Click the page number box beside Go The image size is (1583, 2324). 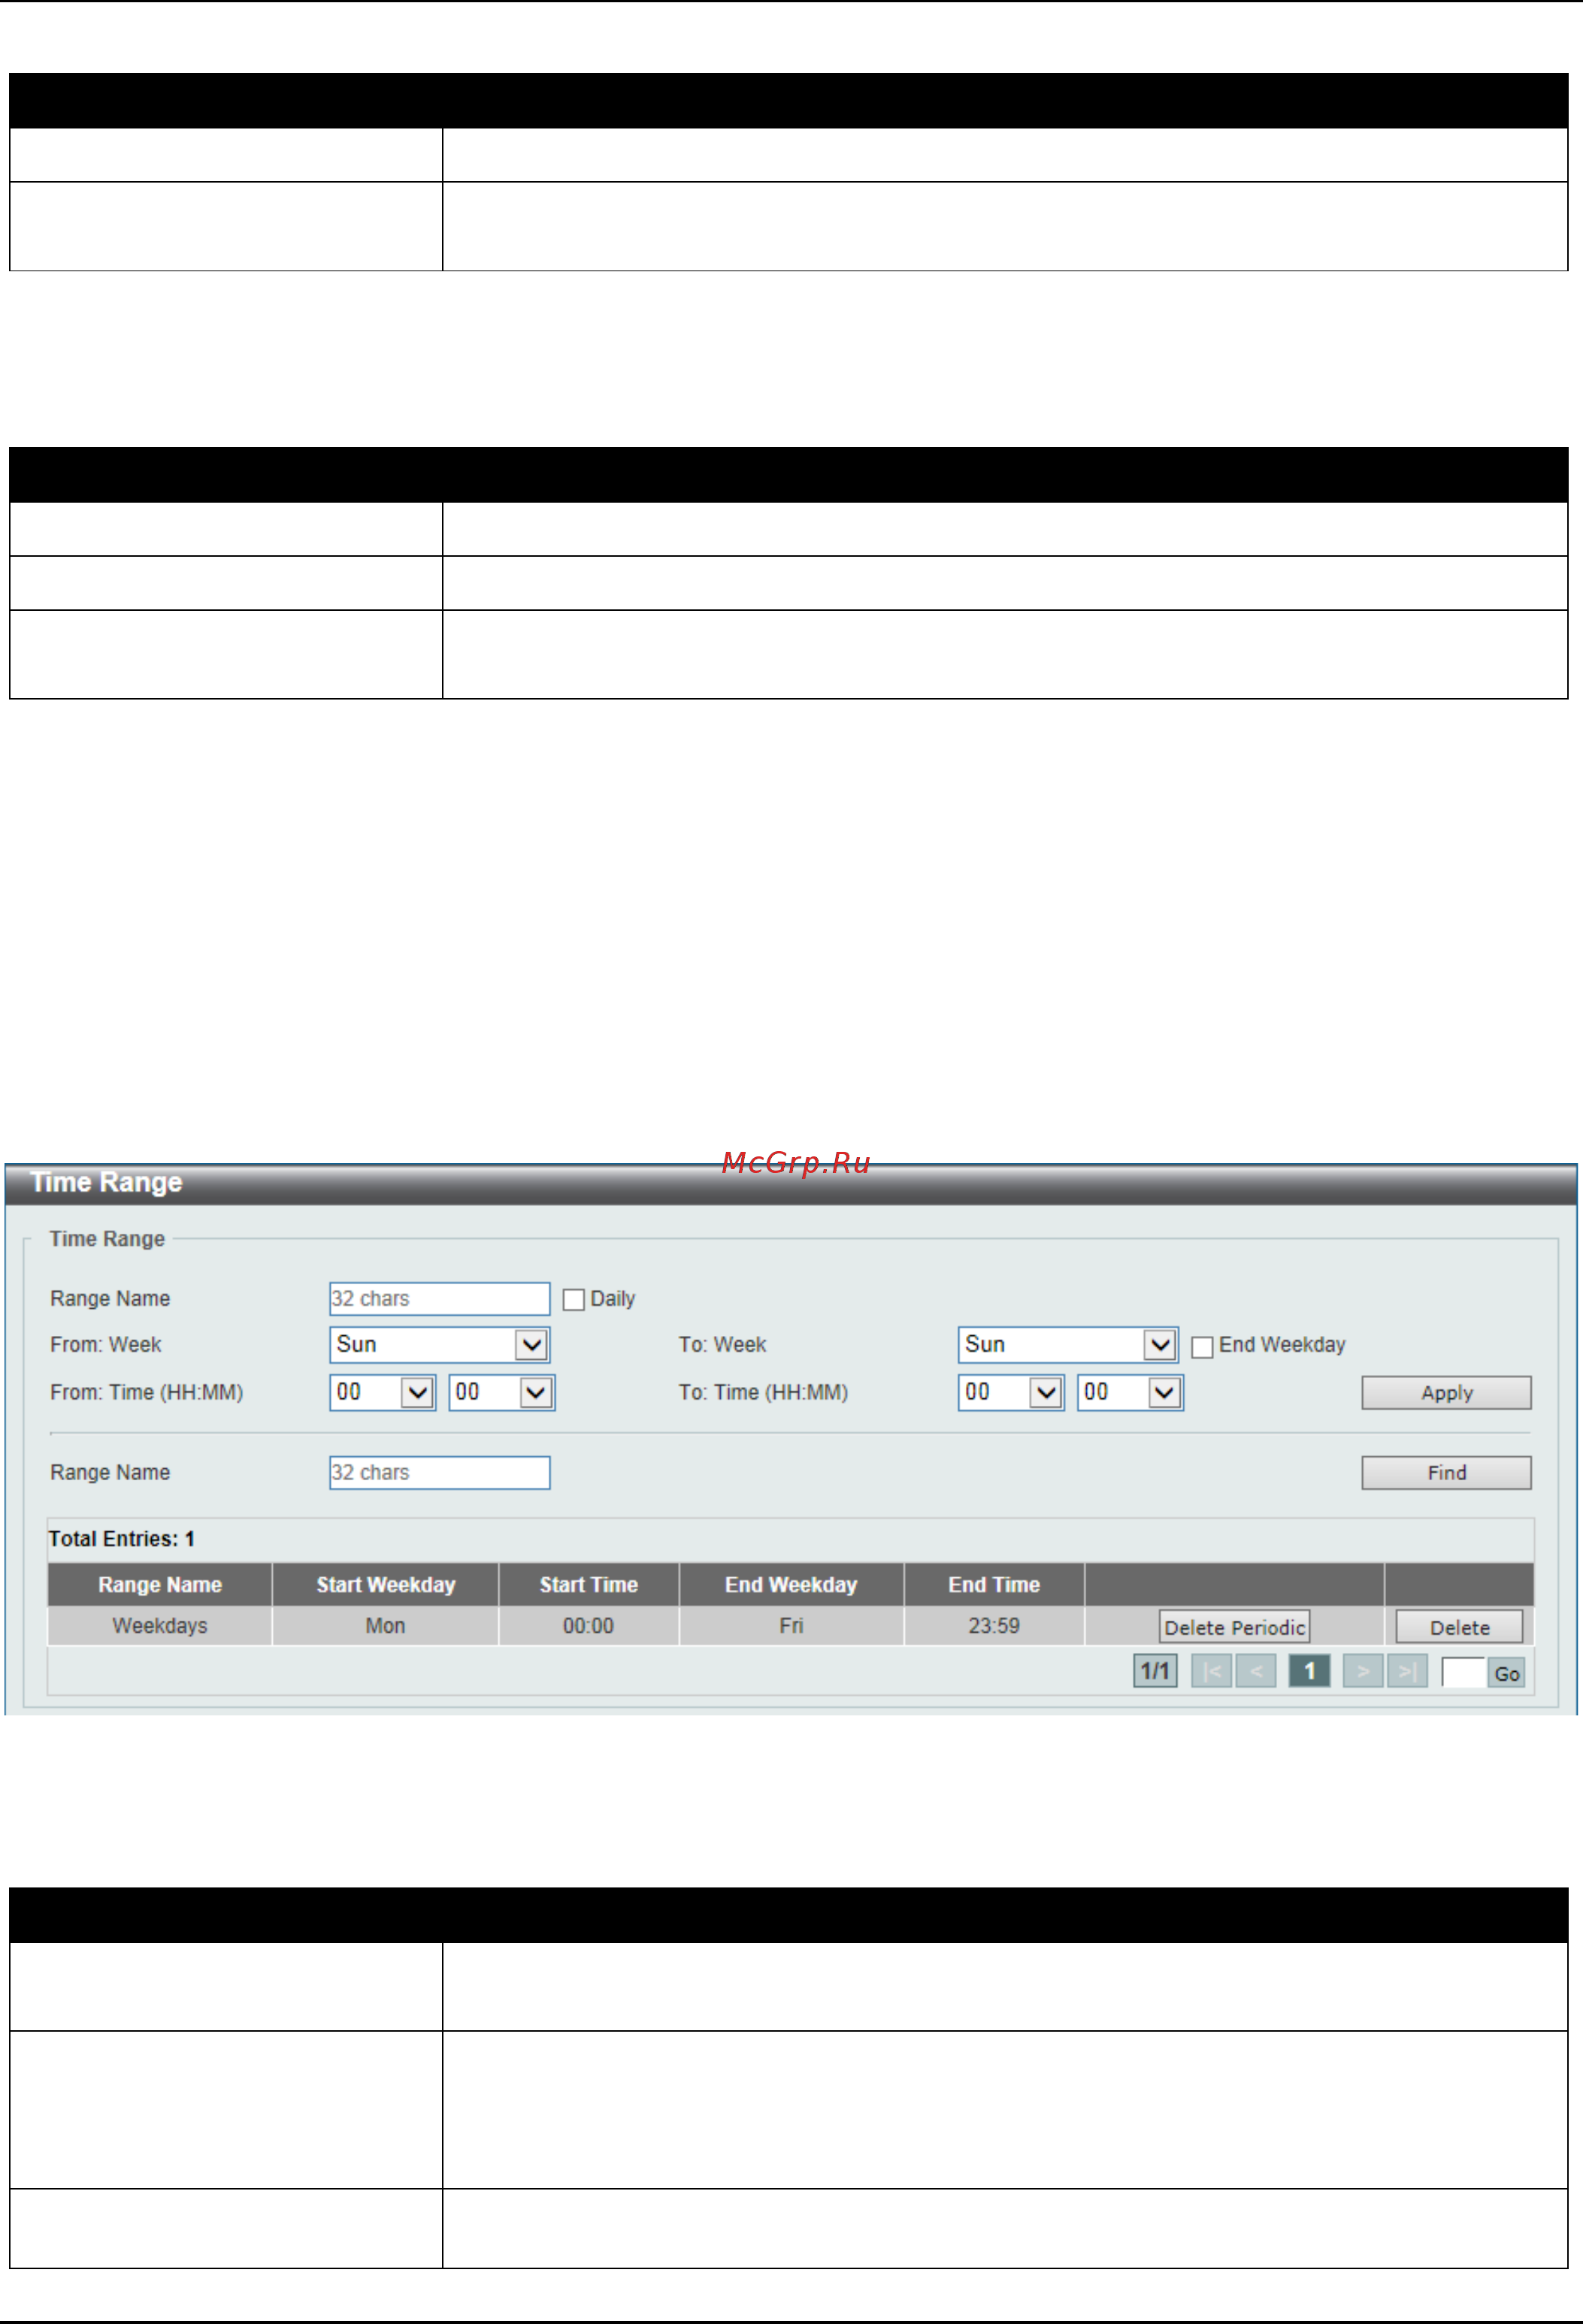1463,1672
